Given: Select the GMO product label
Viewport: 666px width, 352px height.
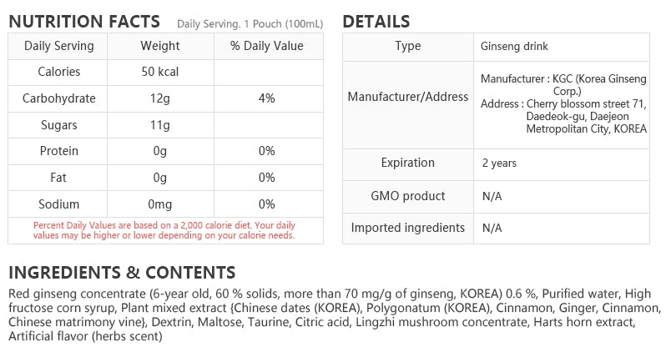Looking at the screenshot, I should (x=408, y=196).
